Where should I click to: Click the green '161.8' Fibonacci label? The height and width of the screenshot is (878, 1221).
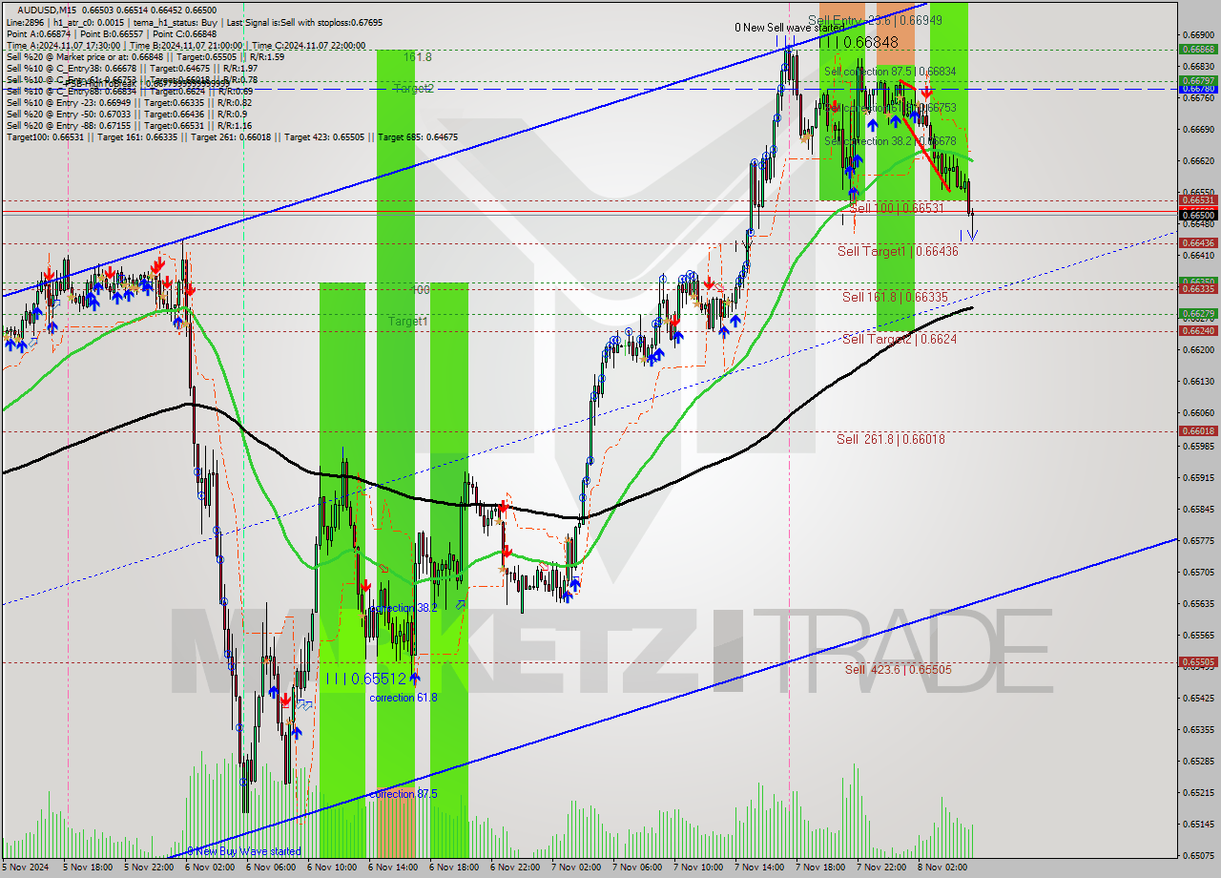point(418,57)
